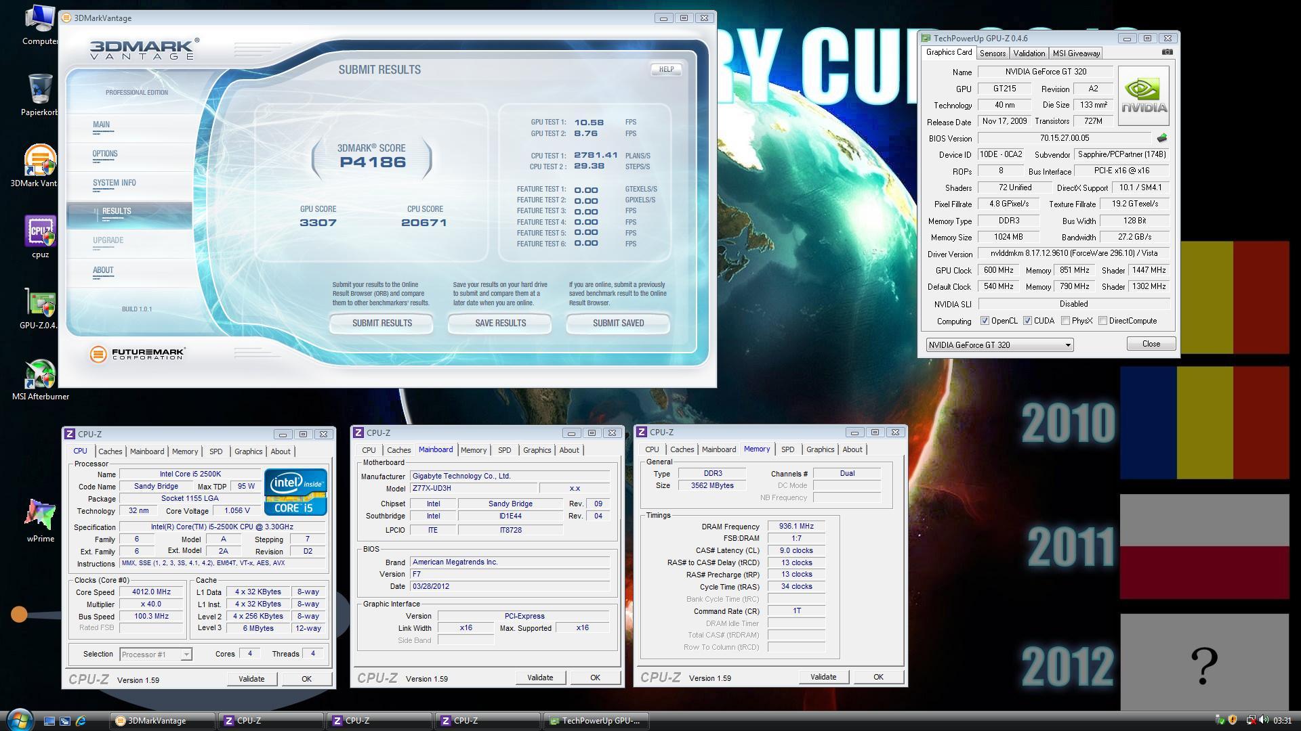Click the Memory Size 3562 MBytes field
Screen dimensions: 1301x731
(712, 485)
